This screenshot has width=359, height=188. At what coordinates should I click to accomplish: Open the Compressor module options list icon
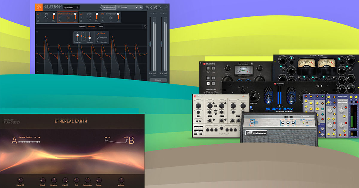103,18
